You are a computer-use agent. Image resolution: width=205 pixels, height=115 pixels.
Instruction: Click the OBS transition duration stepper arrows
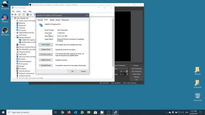pos(127,74)
